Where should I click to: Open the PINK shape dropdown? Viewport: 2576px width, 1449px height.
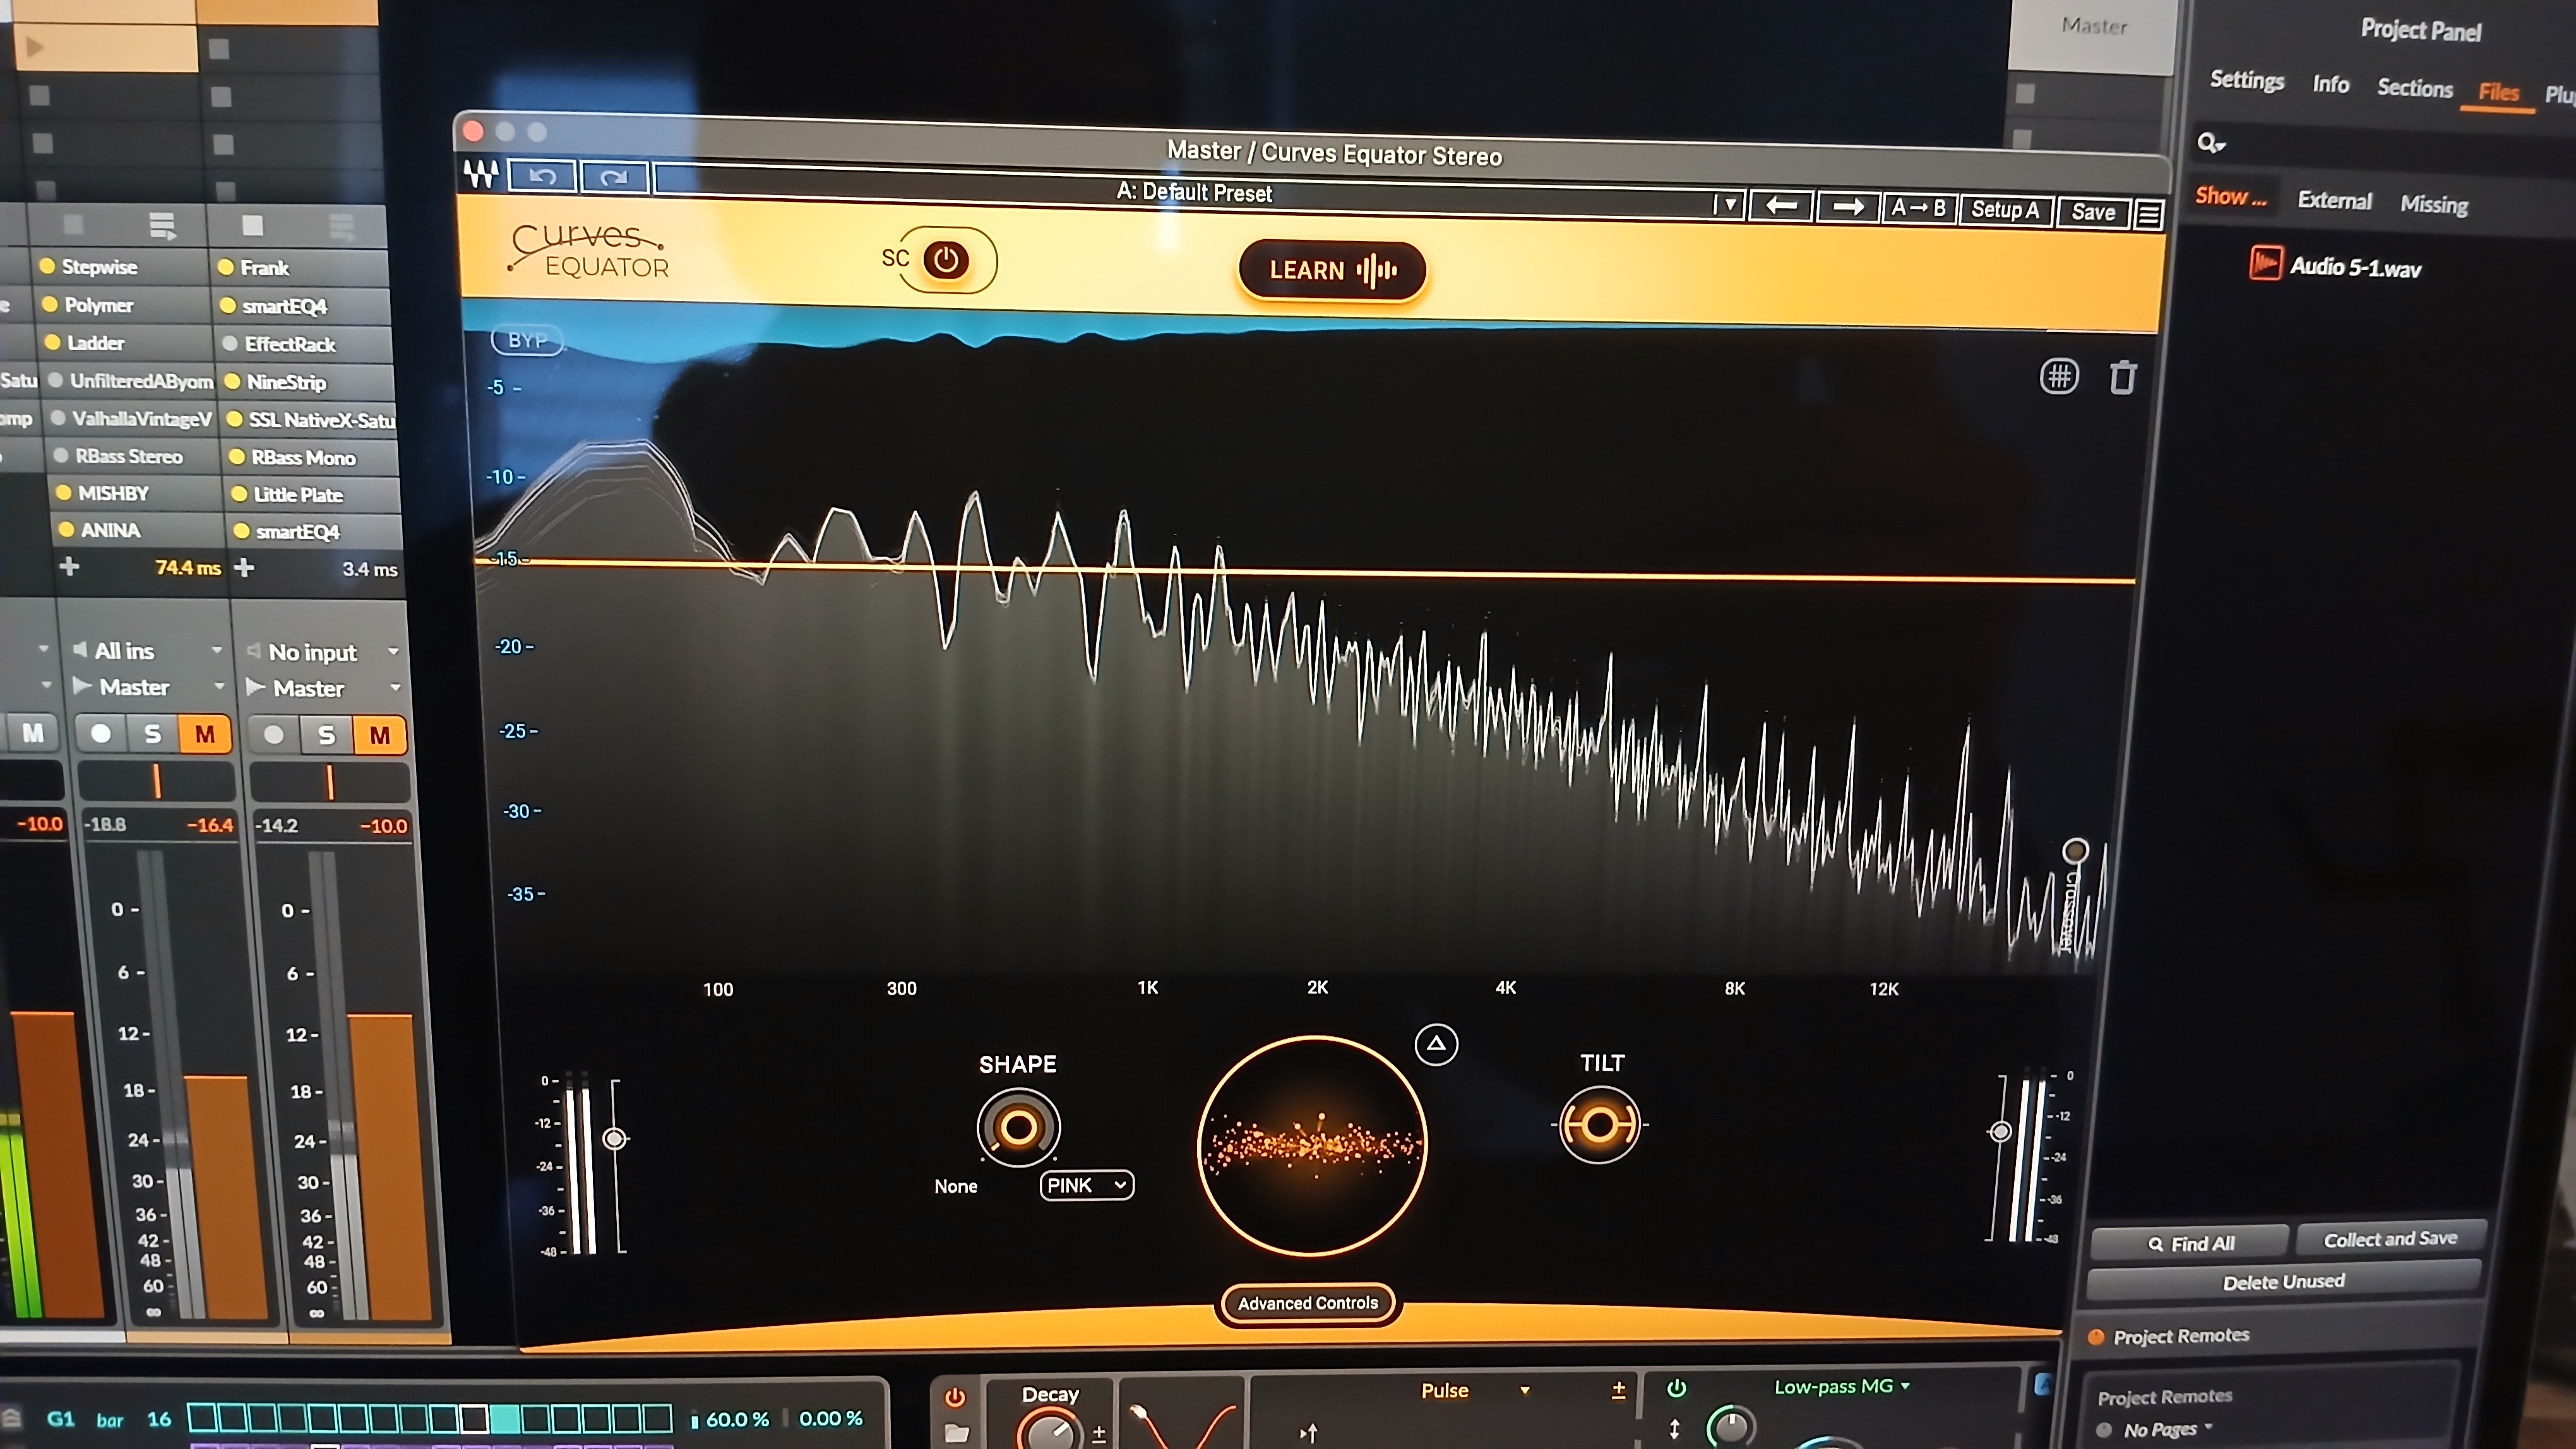1087,1185
